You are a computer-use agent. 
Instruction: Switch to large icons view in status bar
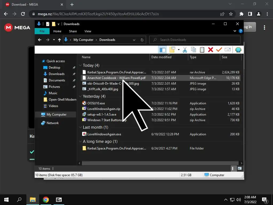coord(240,168)
